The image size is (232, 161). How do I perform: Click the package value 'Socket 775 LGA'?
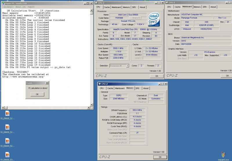pos(128,21)
